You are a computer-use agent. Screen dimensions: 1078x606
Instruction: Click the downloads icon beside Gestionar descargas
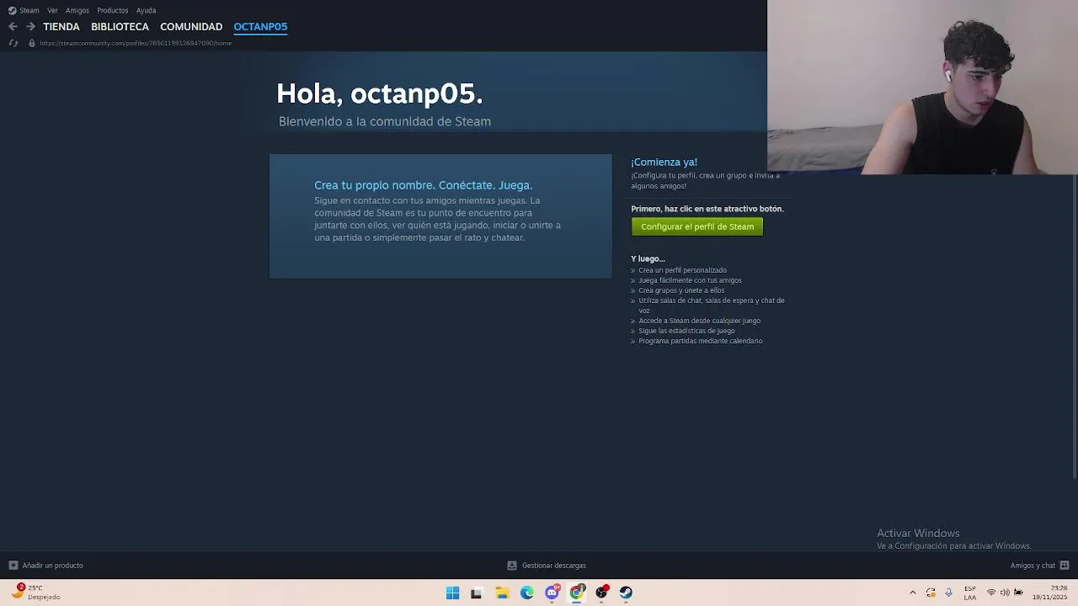click(x=512, y=566)
